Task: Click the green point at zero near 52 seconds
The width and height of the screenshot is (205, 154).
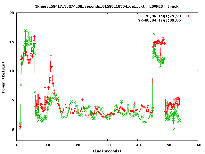Action: coord(174,129)
